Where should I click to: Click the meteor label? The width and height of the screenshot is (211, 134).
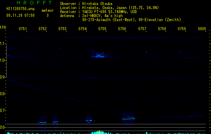click(x=48, y=10)
